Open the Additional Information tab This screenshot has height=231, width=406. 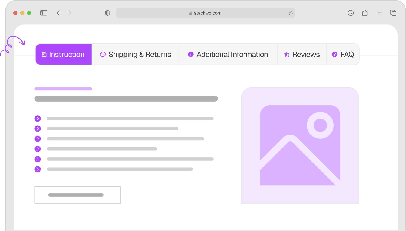(228, 55)
